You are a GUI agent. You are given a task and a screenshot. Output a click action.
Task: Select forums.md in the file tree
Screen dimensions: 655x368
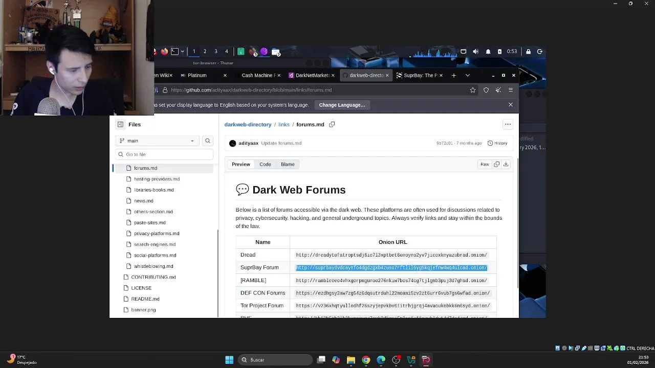point(145,168)
